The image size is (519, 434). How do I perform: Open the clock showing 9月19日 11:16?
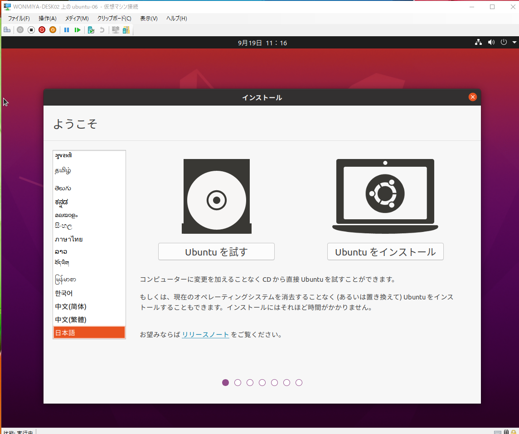point(262,43)
